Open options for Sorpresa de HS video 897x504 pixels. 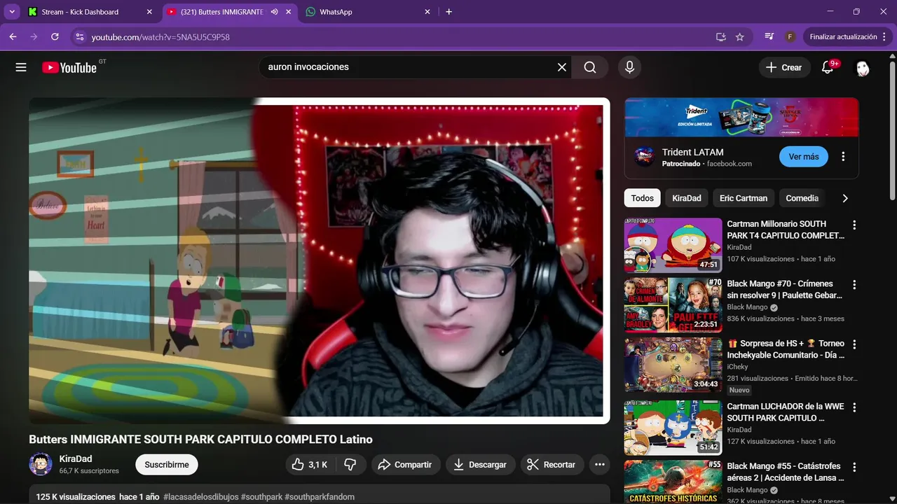coord(854,344)
